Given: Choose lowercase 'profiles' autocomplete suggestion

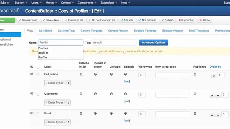Looking at the screenshot, I should (61, 53).
